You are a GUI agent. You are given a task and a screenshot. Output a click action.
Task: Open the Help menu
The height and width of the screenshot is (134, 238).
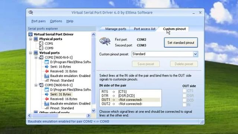pos(70,21)
